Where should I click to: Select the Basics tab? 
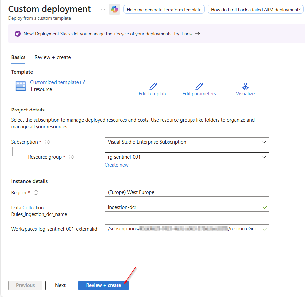pyautogui.click(x=18, y=57)
